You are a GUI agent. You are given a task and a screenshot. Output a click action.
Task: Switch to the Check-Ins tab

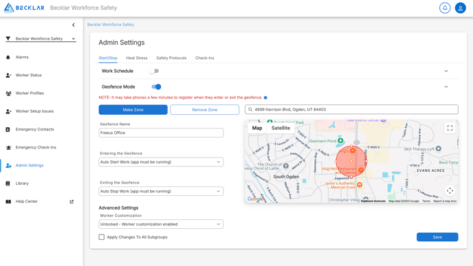pos(204,58)
